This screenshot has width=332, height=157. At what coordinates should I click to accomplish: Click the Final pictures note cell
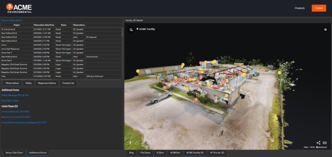[x=103, y=57]
